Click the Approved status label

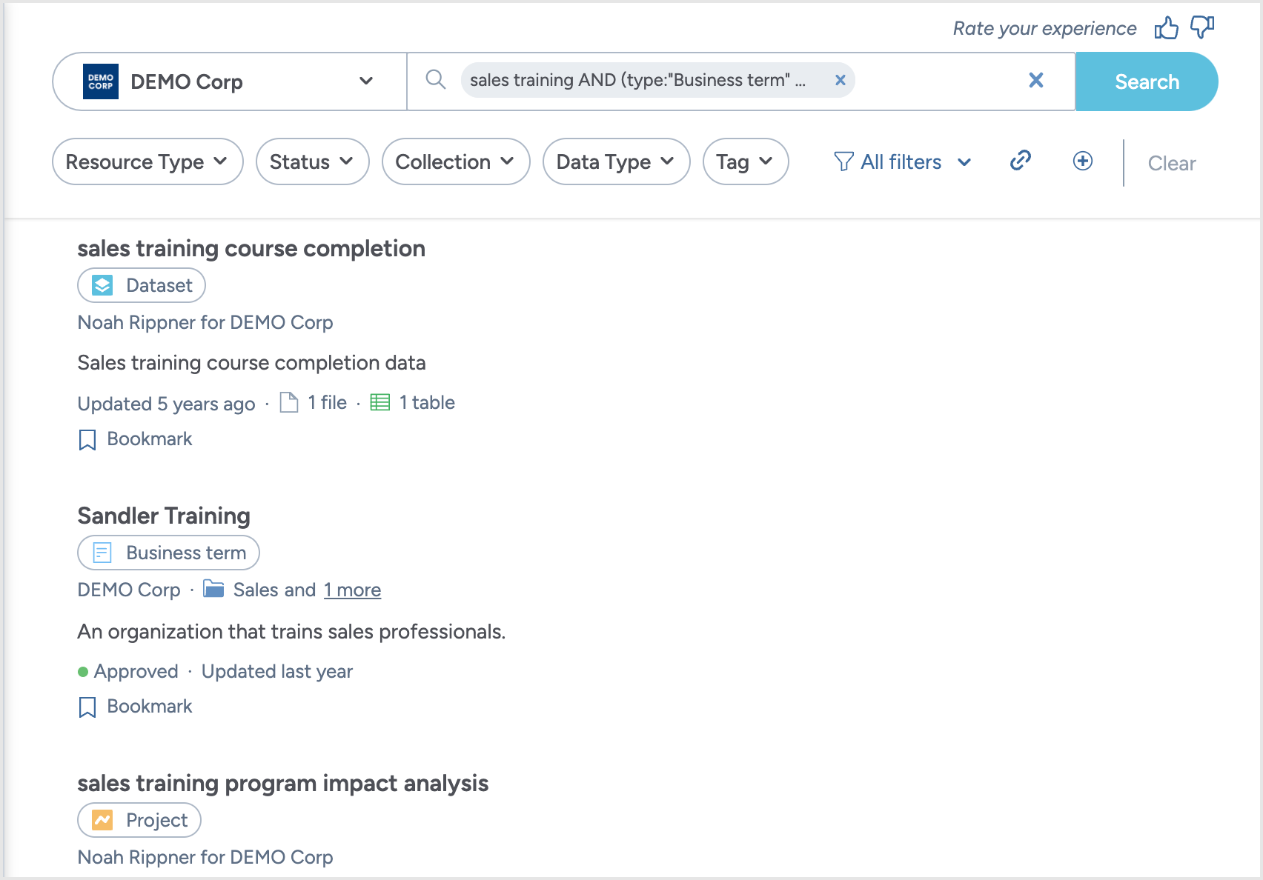click(136, 671)
